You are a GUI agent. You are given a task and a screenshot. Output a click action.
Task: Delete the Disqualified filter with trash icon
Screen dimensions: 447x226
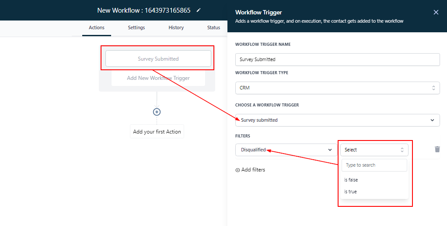pyautogui.click(x=437, y=149)
